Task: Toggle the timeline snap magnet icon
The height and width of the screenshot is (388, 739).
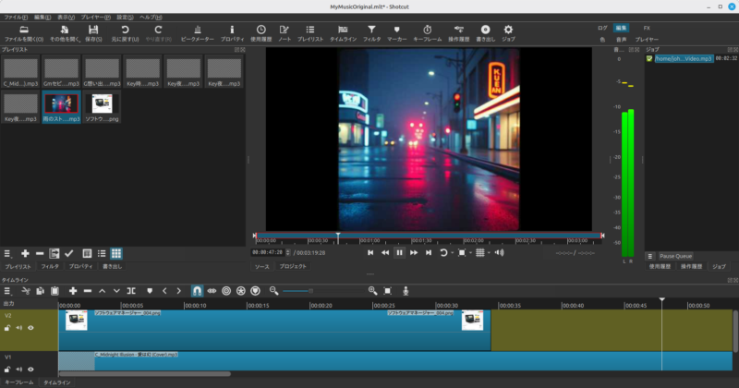Action: pyautogui.click(x=197, y=290)
